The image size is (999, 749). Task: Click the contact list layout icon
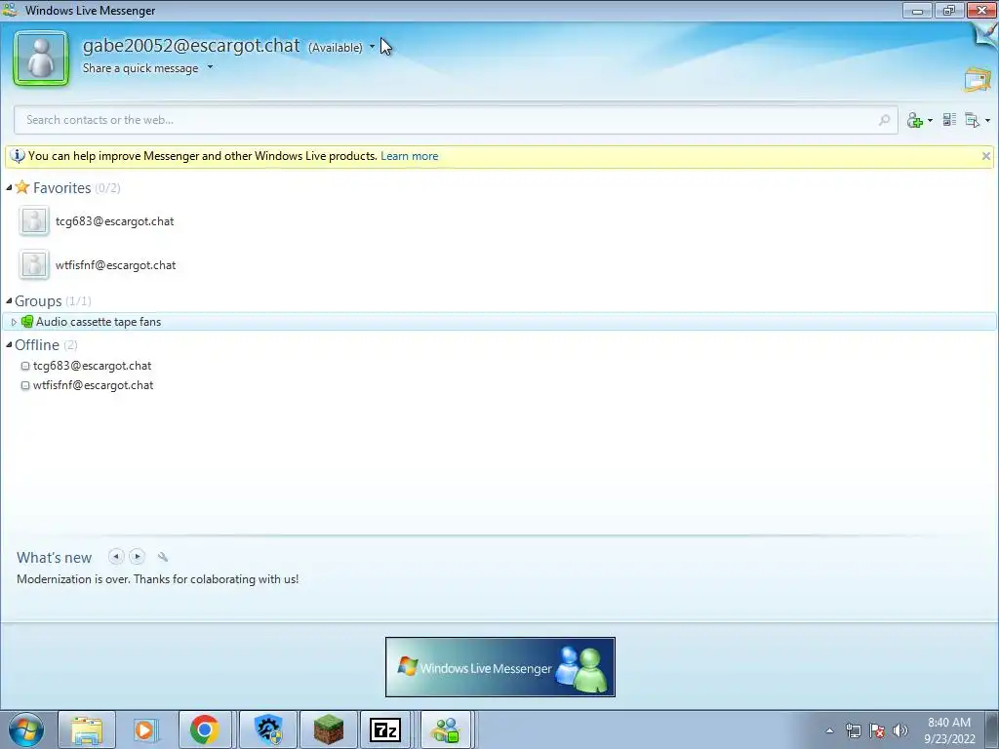pyautogui.click(x=949, y=119)
